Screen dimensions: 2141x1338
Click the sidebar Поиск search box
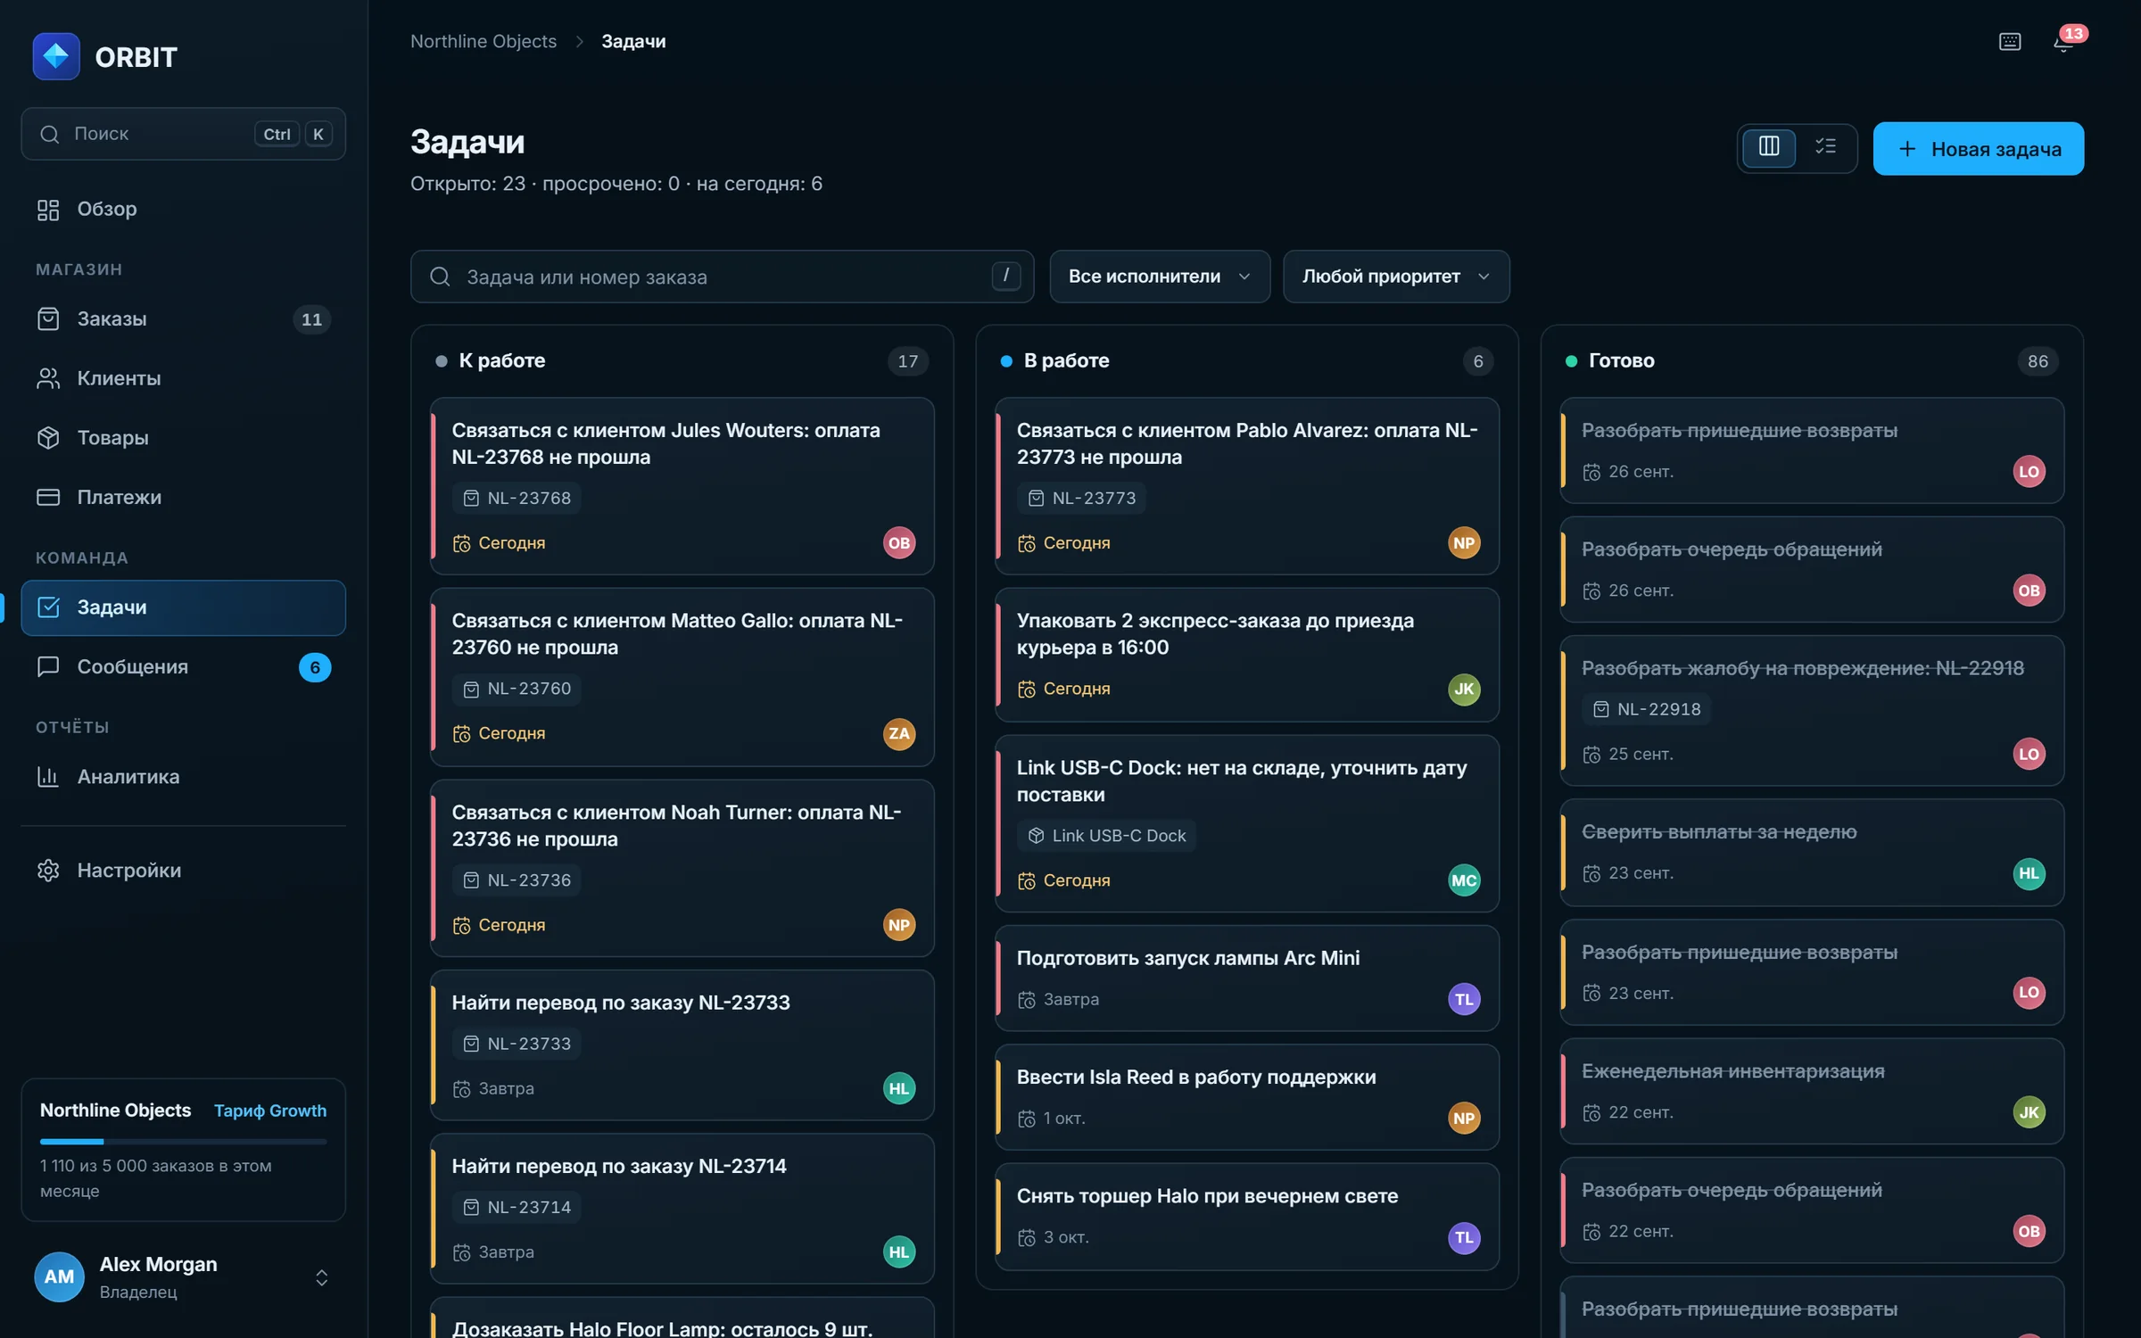pos(183,134)
